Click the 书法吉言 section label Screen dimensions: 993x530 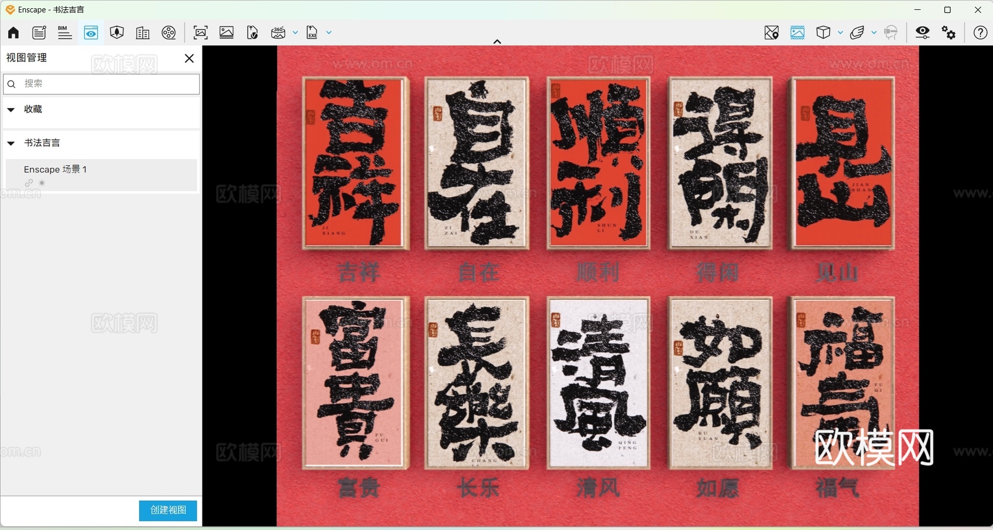42,143
